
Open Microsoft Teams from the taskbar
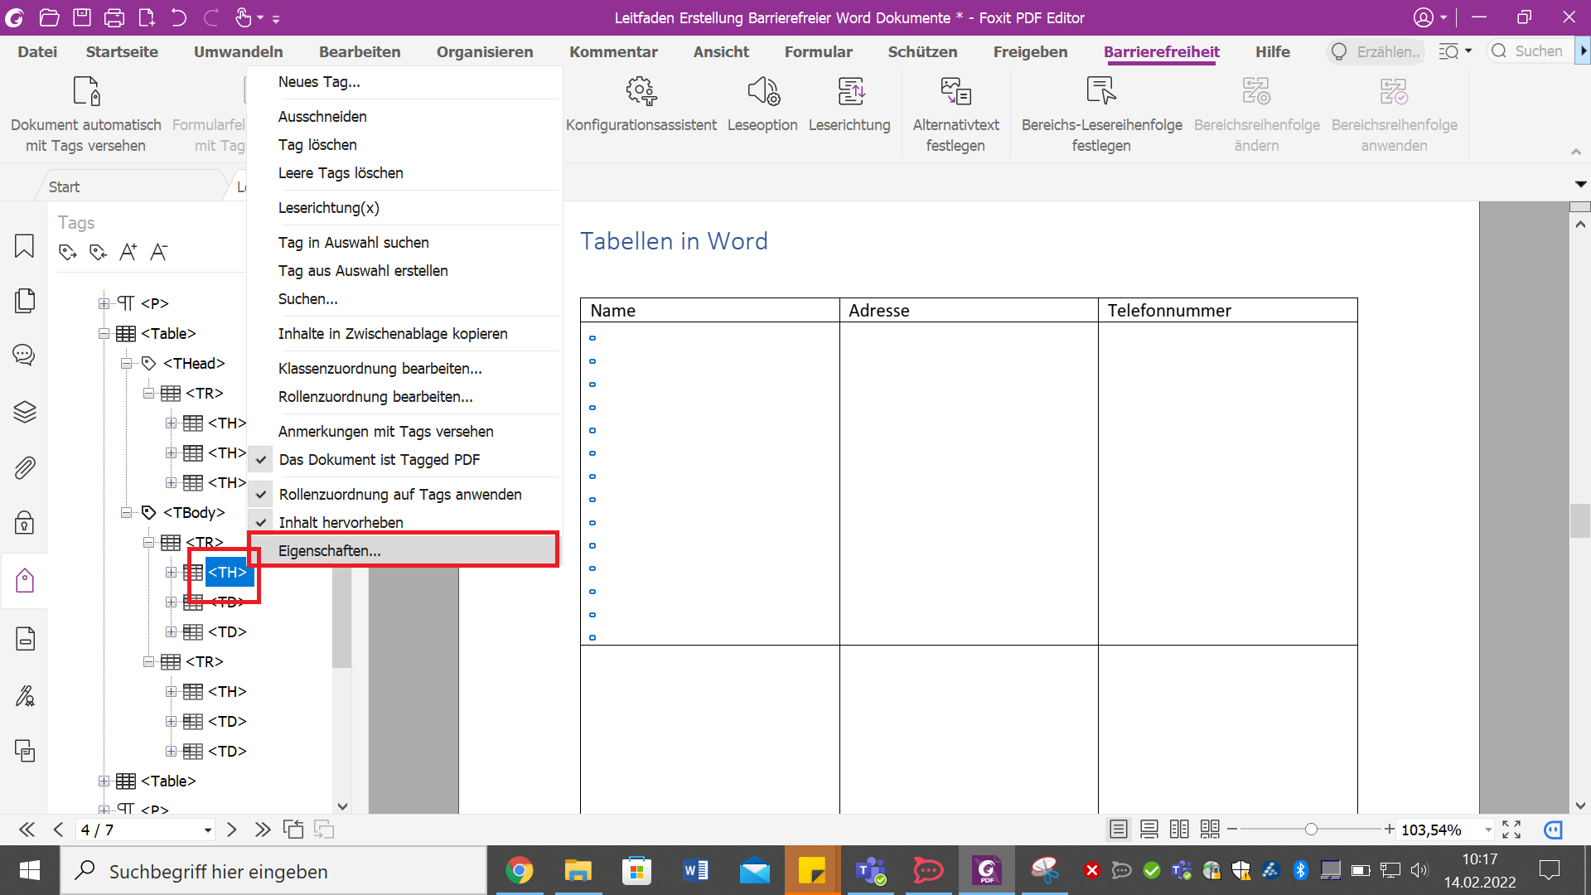870,870
